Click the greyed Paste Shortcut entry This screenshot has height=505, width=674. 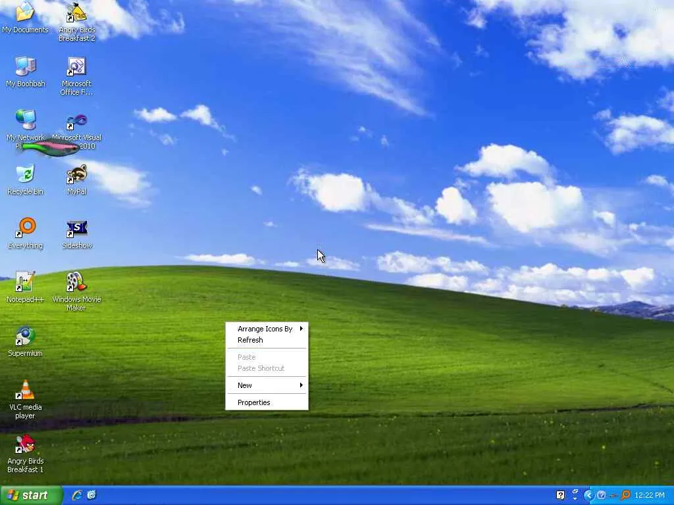click(x=267, y=368)
